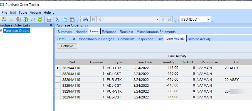Screen dimensions: 252x111
Task: Click the Paste clipboard icon
Action: [72, 19]
